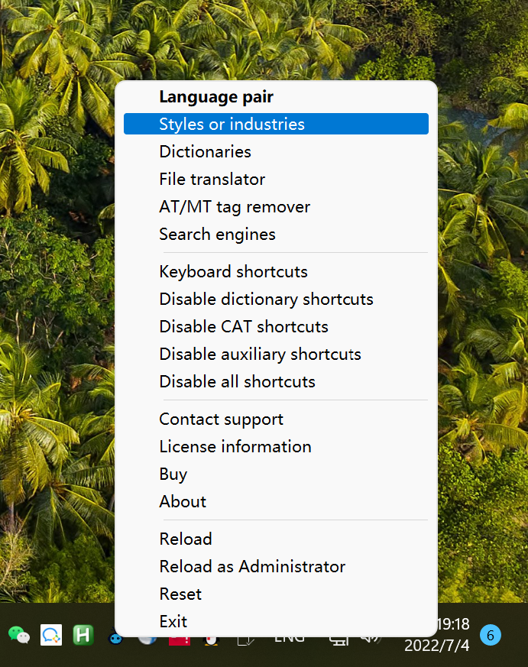The width and height of the screenshot is (528, 667).
Task: Click Contact support
Action: [221, 419]
